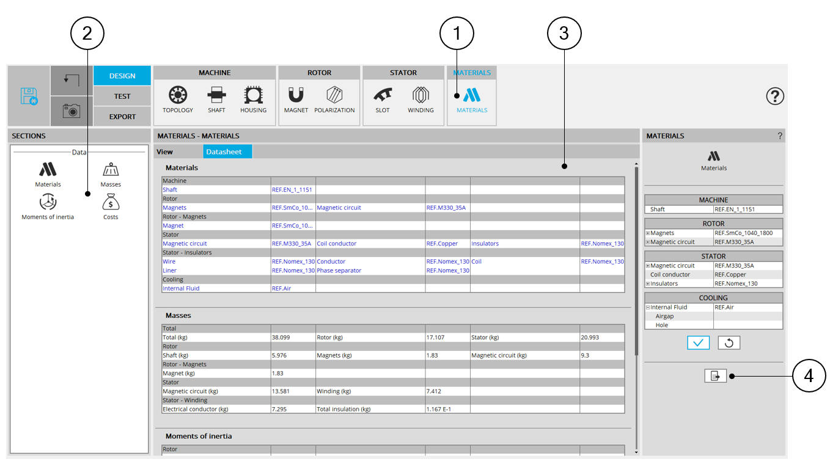Screen dimensions: 830x473
Task: Switch to the EXPORT tab
Action: [x=122, y=117]
